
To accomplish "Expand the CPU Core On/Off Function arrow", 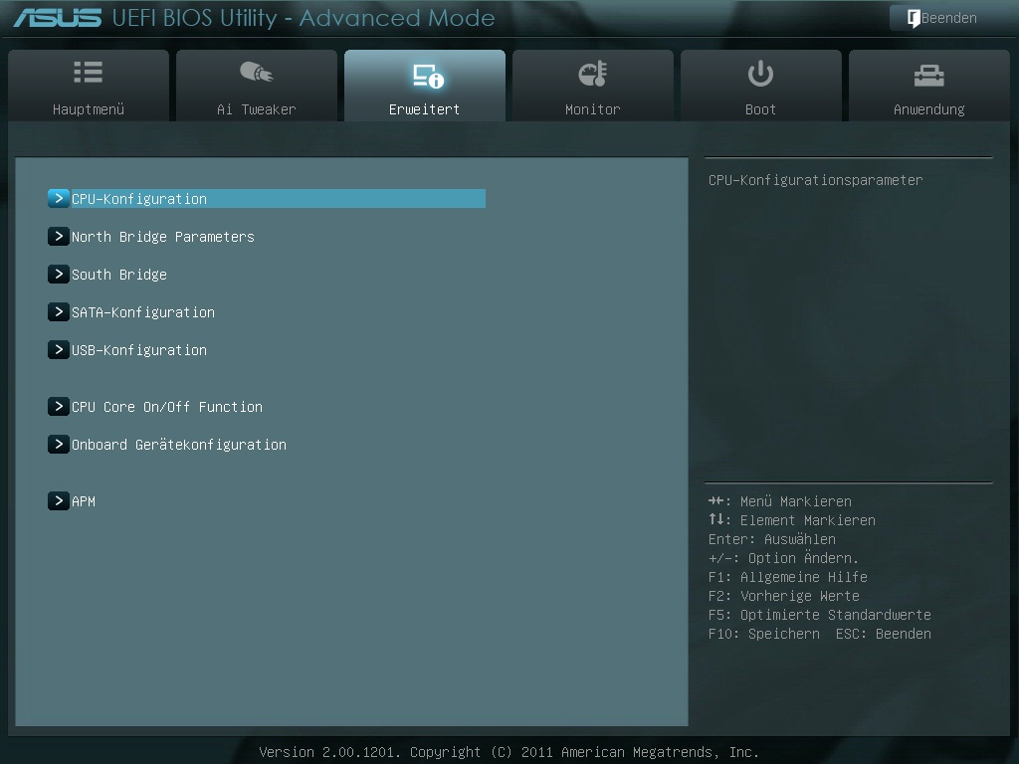I will coord(59,407).
